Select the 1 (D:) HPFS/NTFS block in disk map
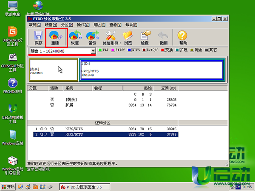255x191 pixels. coord(152,70)
